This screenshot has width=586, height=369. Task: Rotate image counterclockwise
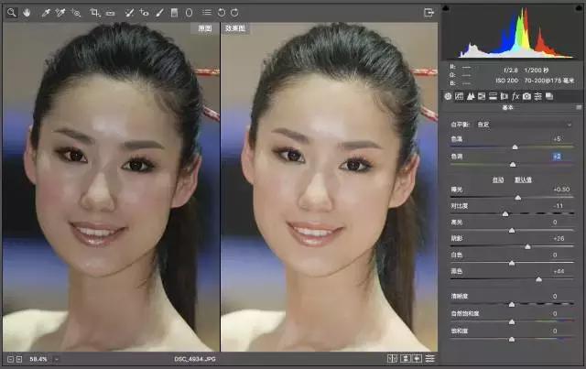(x=222, y=13)
